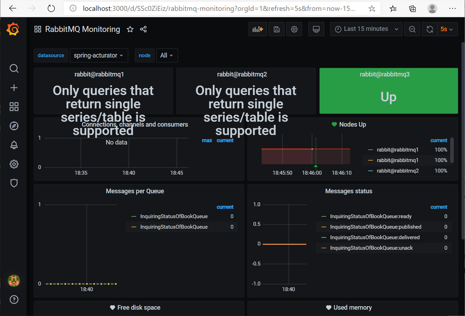
Task: Reload the browser page
Action: (51, 8)
